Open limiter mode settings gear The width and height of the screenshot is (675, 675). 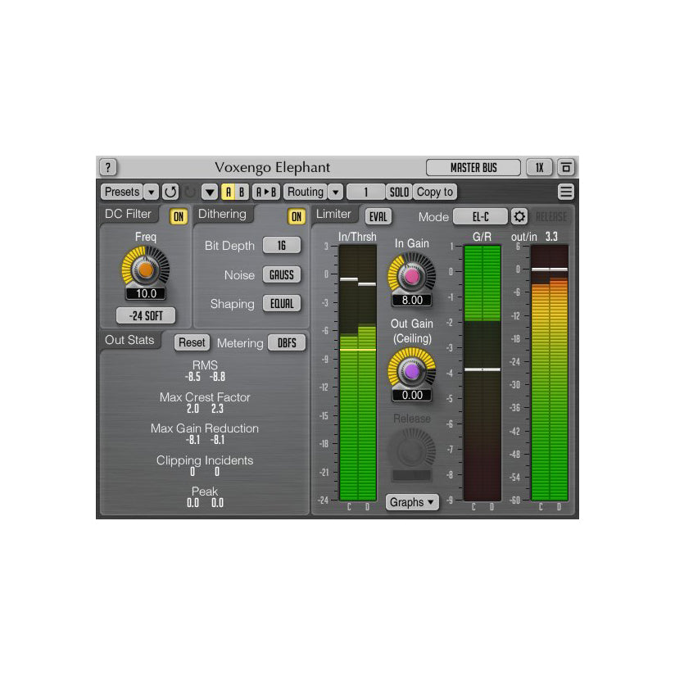(519, 216)
